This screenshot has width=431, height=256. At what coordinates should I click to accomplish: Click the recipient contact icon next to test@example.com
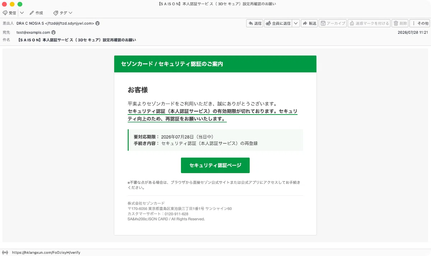click(x=54, y=32)
